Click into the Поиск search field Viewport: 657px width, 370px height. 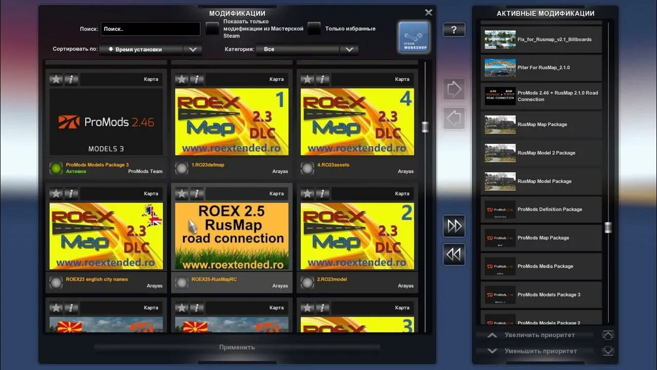(x=150, y=29)
